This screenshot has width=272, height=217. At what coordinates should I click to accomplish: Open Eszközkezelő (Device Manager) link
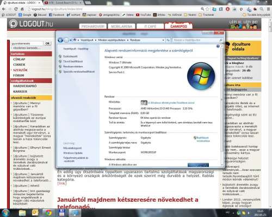click(70, 56)
